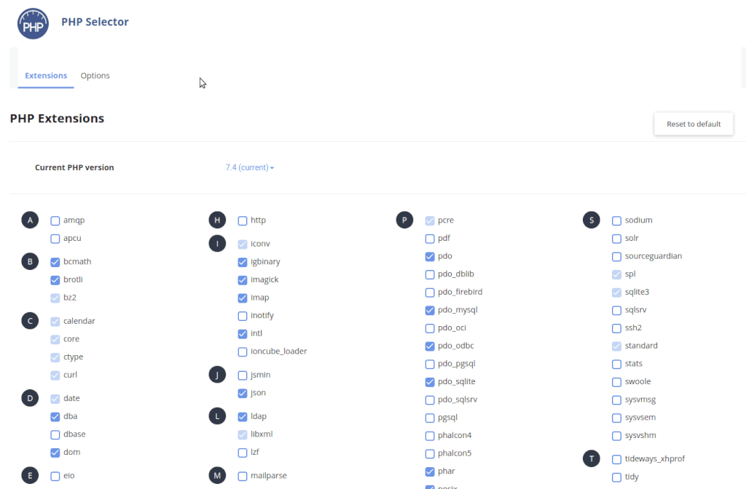Click the letter H section badge
746x489 pixels.
pos(217,219)
